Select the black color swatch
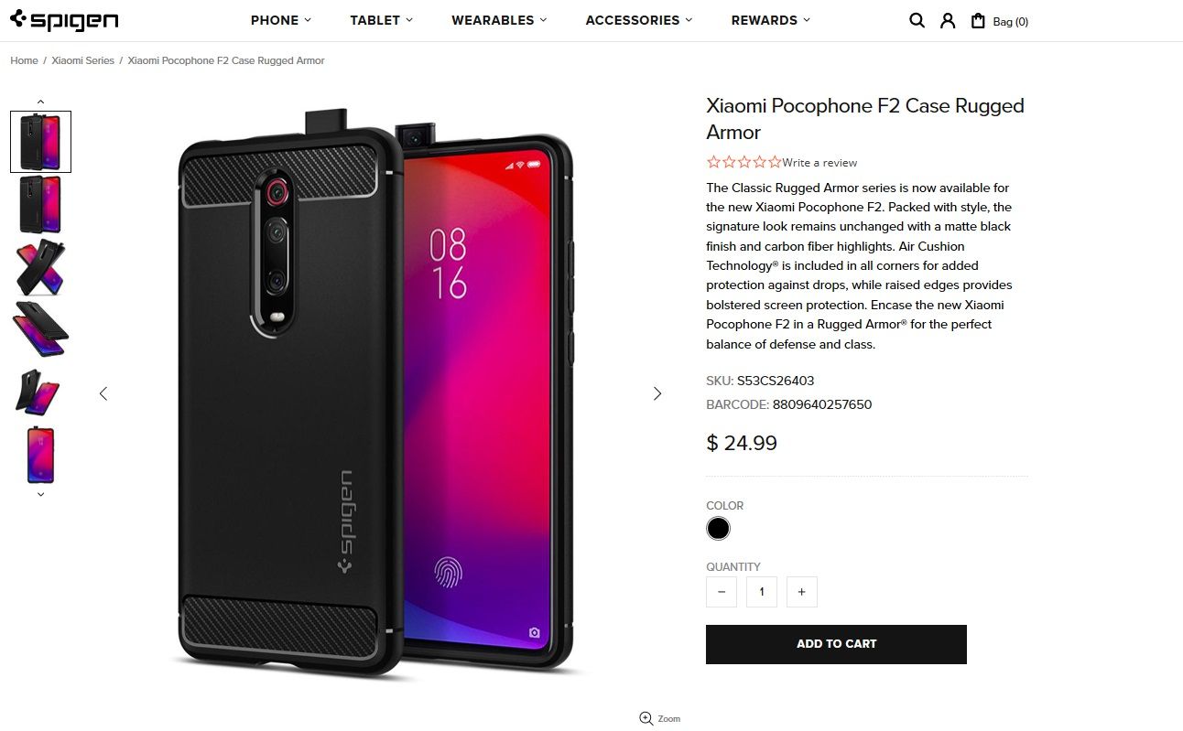 (x=719, y=529)
